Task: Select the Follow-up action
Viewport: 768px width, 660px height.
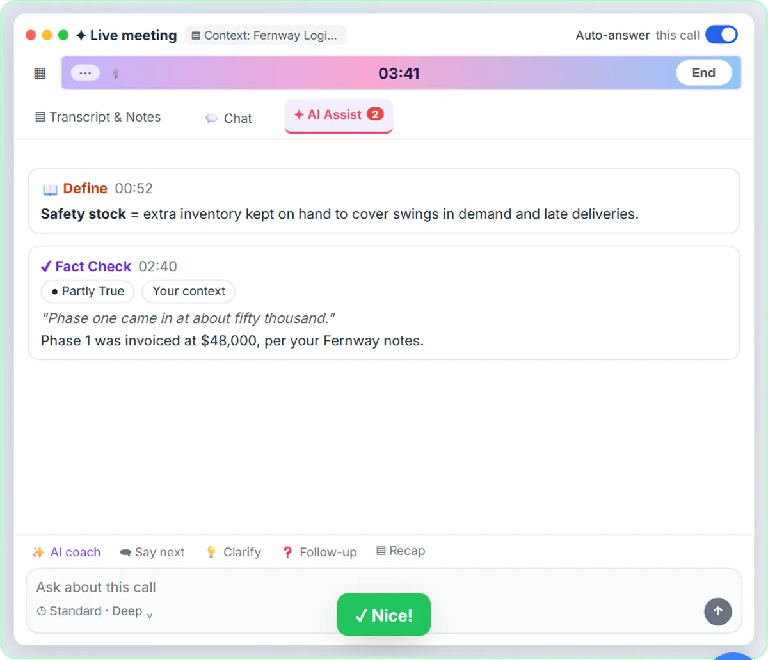Action: pyautogui.click(x=319, y=553)
